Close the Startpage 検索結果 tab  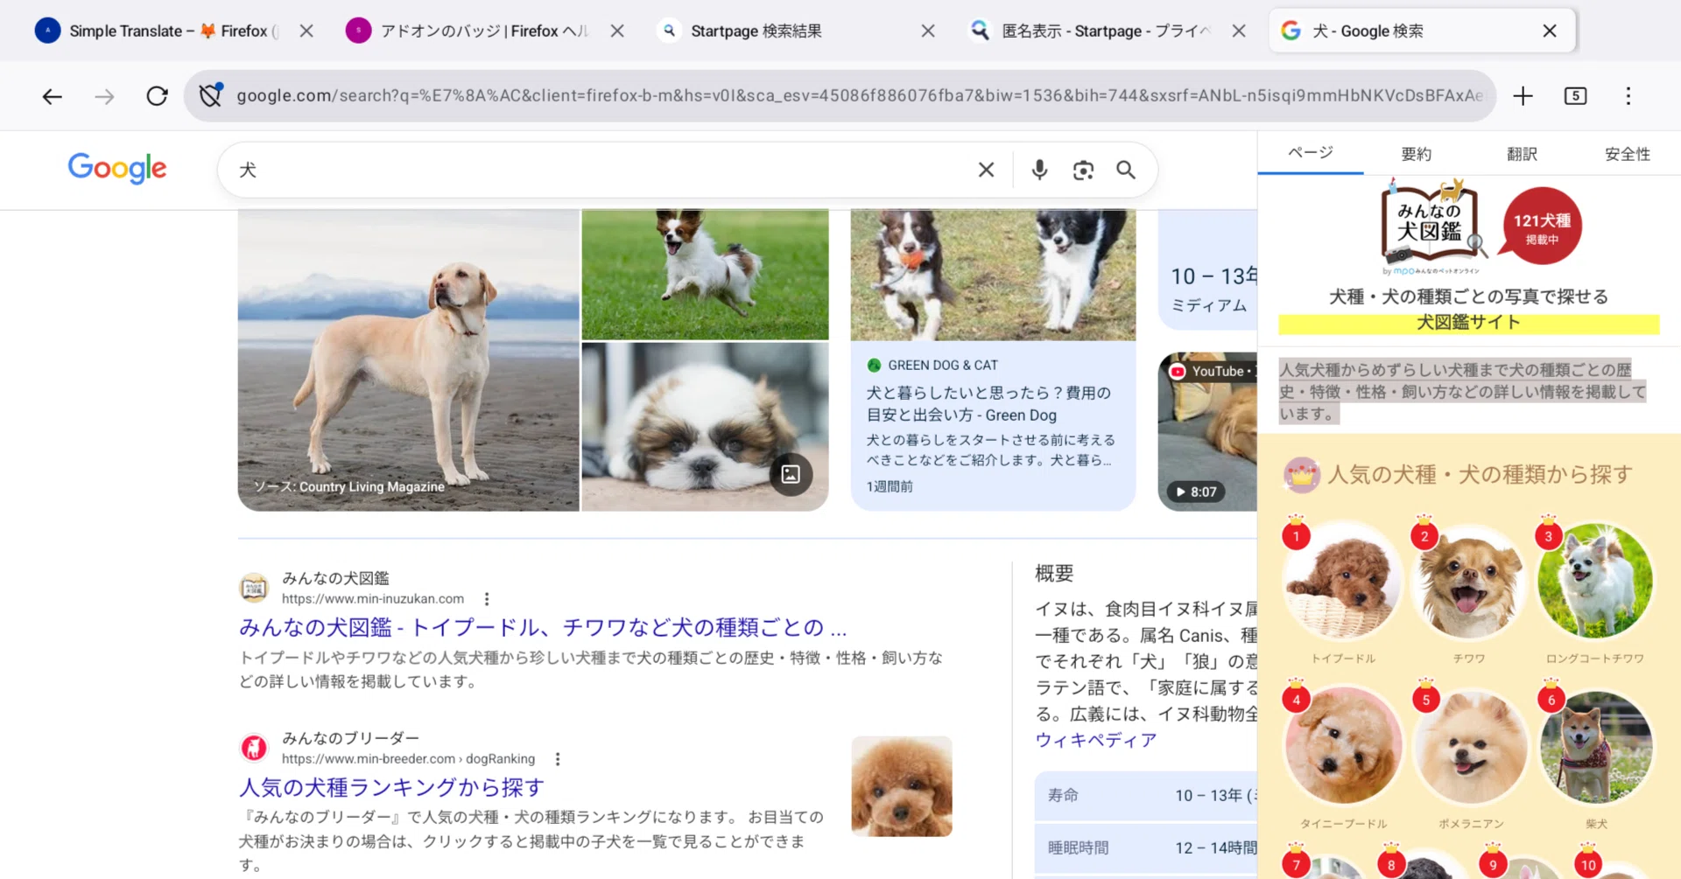[x=928, y=31]
